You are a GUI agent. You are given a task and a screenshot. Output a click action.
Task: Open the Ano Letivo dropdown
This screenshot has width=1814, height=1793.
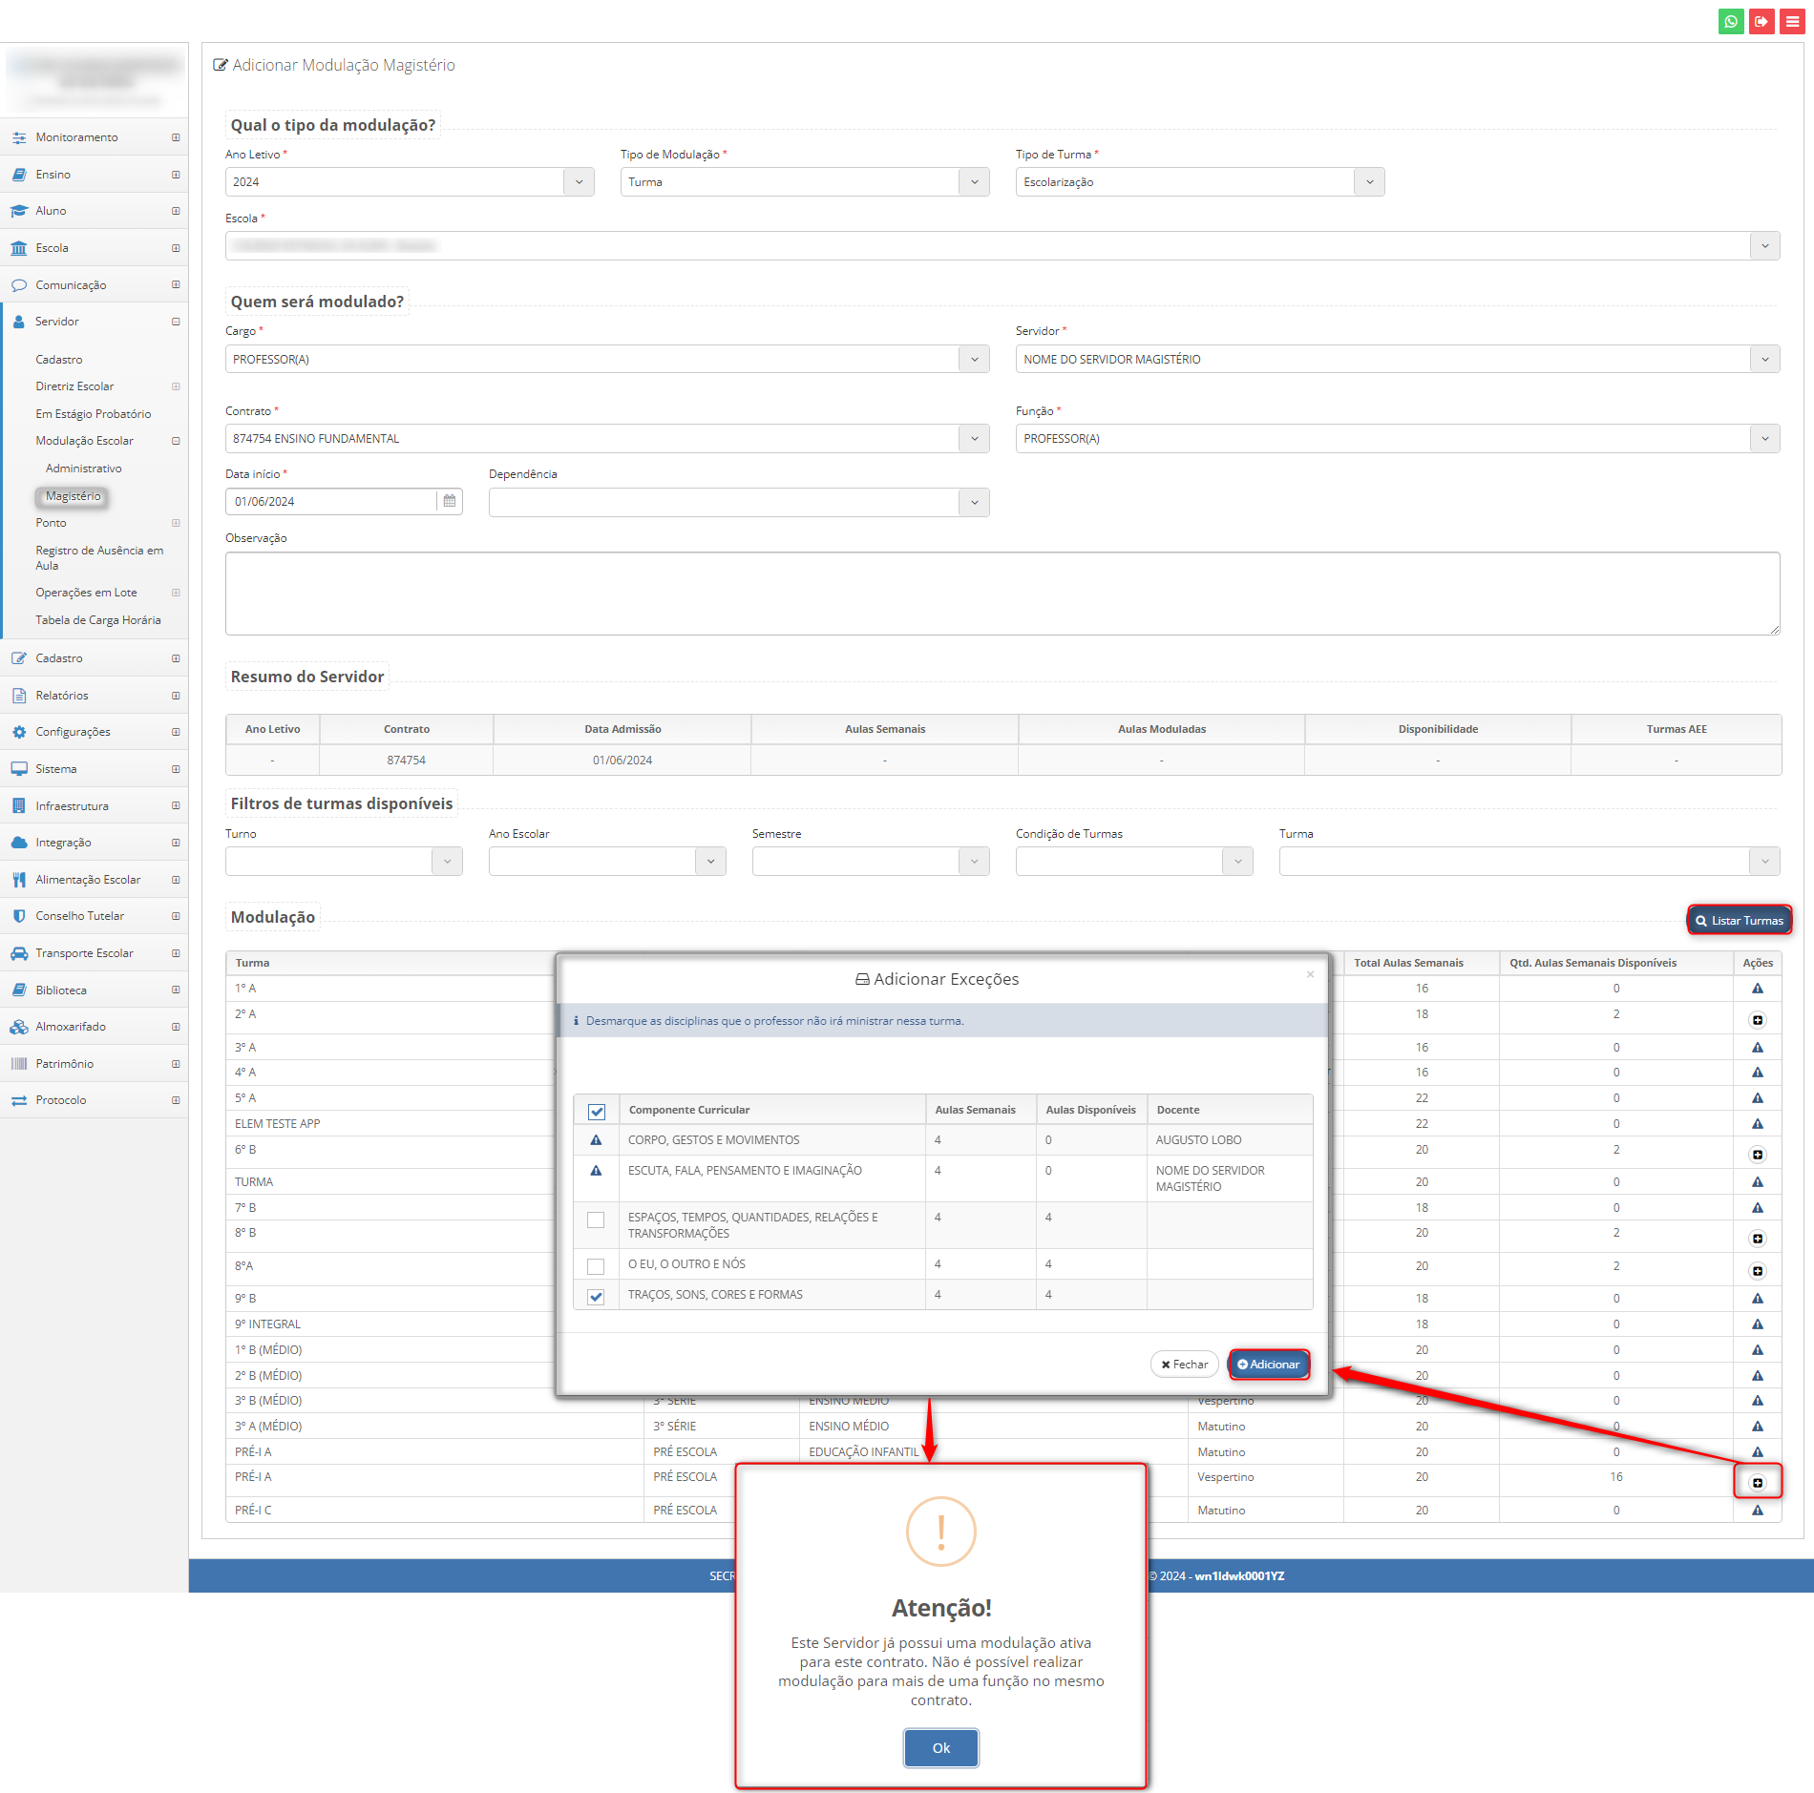click(x=410, y=182)
